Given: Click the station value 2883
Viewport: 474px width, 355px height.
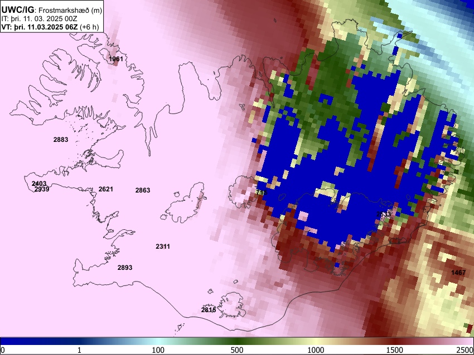Looking at the screenshot, I should (x=61, y=140).
